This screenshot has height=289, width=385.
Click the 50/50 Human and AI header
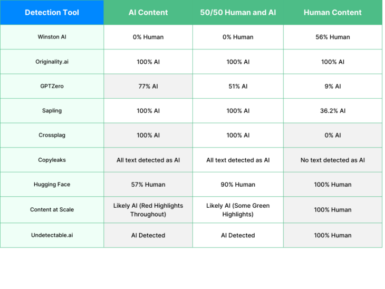[x=238, y=13]
